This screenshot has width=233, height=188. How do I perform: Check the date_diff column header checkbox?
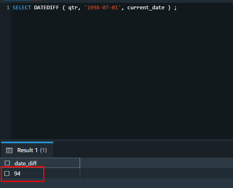[x=7, y=163]
